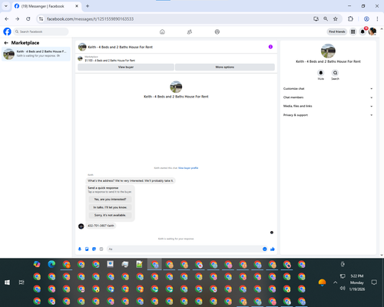Open the Windows notification center icon

pos(374,282)
